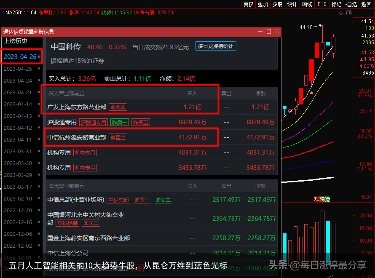Select date 2022-12-20 in history list
This screenshot has width=375, height=278.
(18, 210)
